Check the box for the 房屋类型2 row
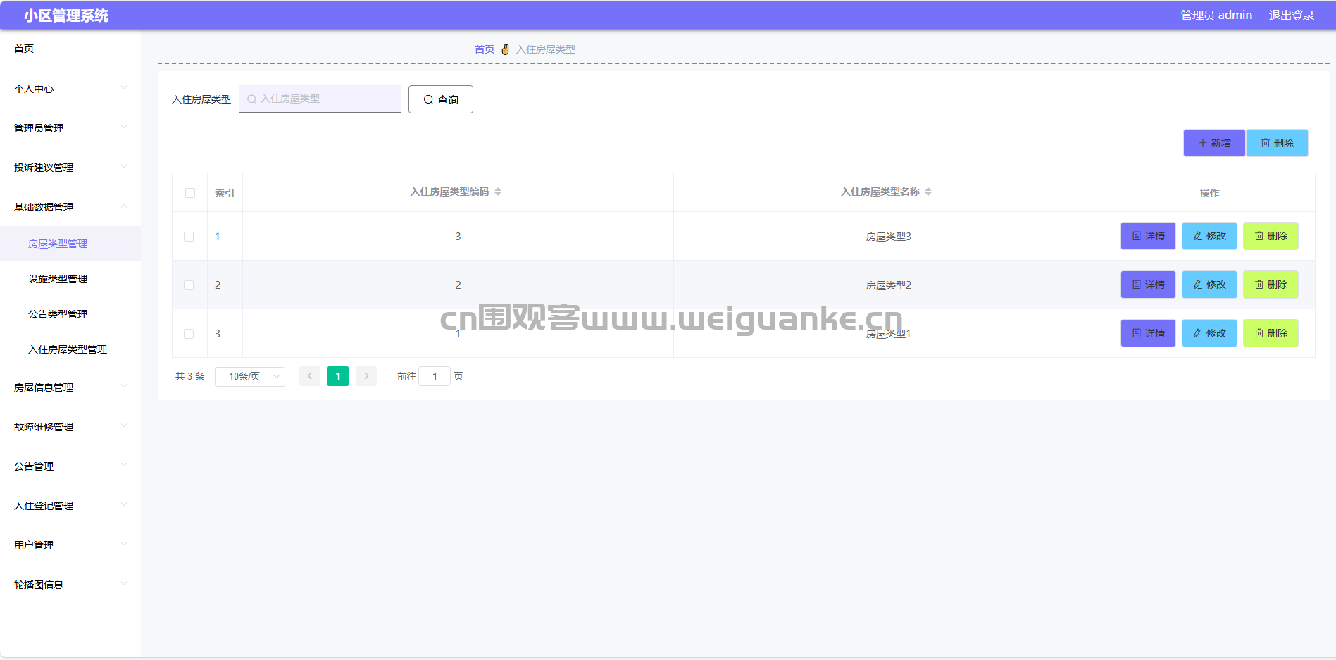The height and width of the screenshot is (660, 1336). point(189,285)
